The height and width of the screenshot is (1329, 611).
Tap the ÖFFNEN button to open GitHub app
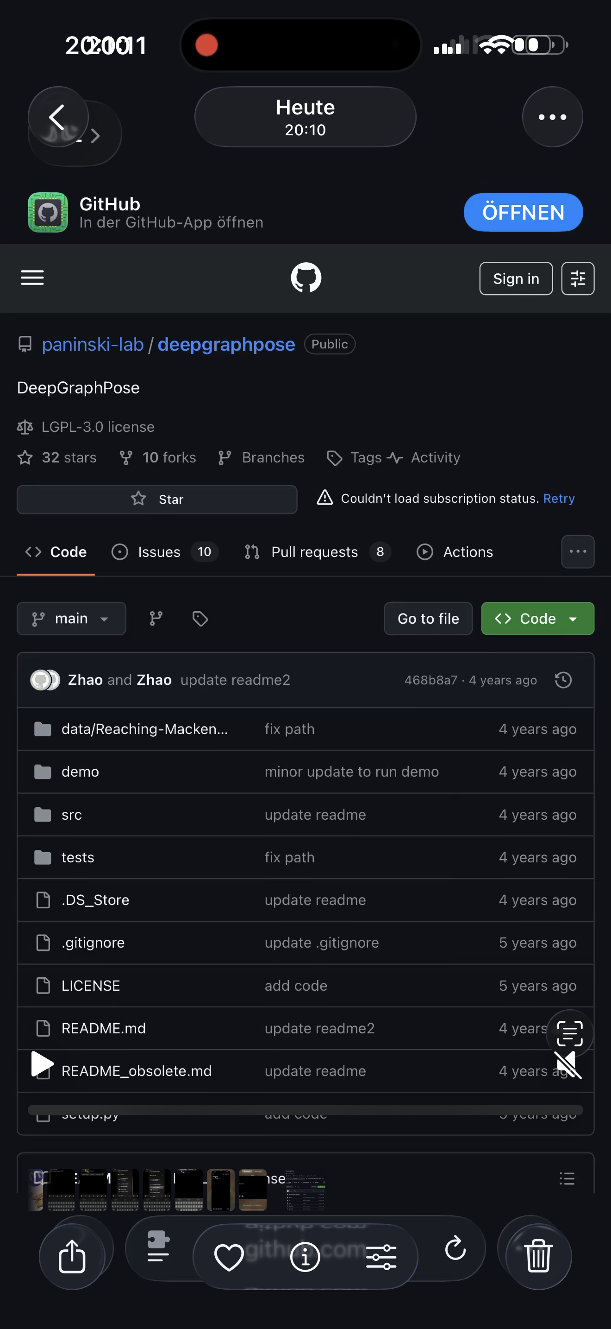coord(523,212)
